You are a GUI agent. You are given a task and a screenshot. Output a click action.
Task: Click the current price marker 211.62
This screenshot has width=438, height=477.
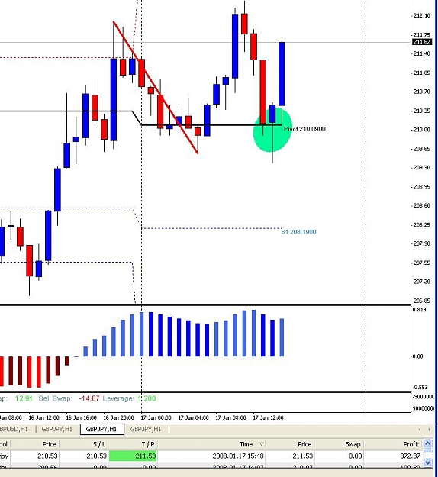pyautogui.click(x=421, y=42)
